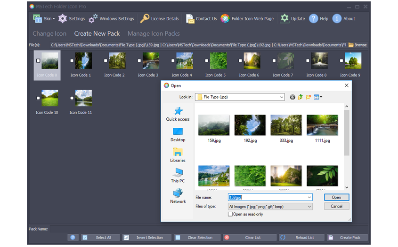Viewport: 398px width, 247px height.
Task: Check the Icon Code 0 checkbox
Action: click(38, 61)
